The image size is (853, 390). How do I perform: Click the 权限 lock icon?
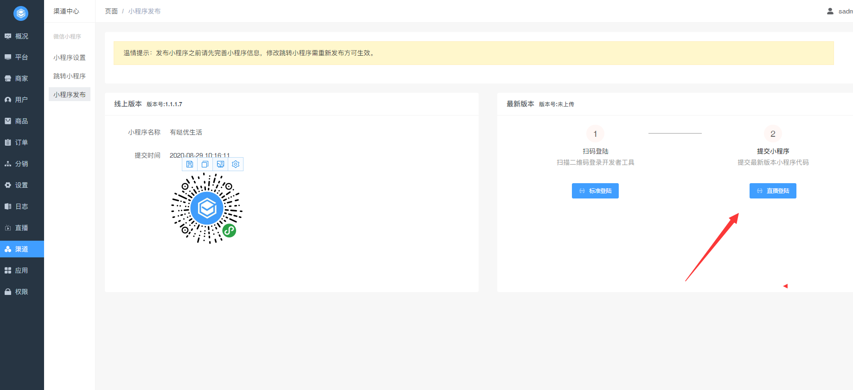(x=8, y=292)
